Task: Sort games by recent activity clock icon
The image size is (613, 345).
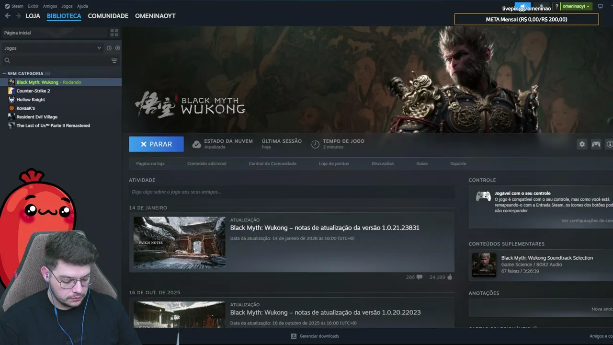Action: [x=109, y=48]
